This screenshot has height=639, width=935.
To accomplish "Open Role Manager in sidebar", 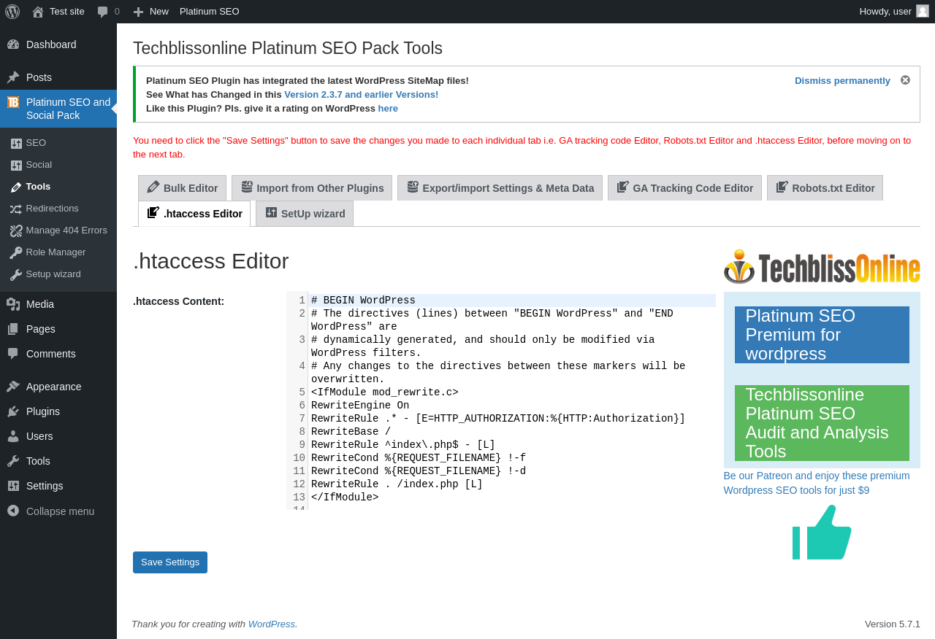I will click(x=56, y=252).
